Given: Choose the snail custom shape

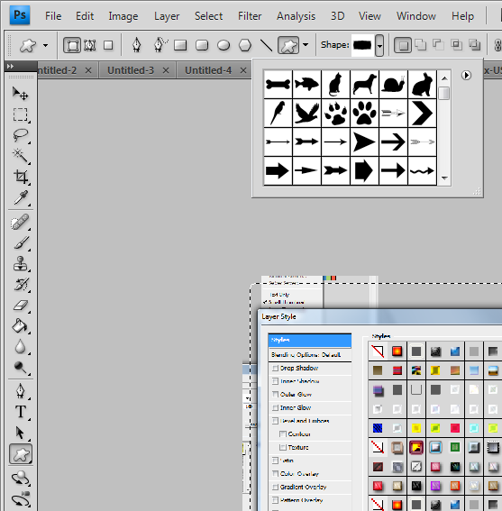Looking at the screenshot, I should coord(393,84).
